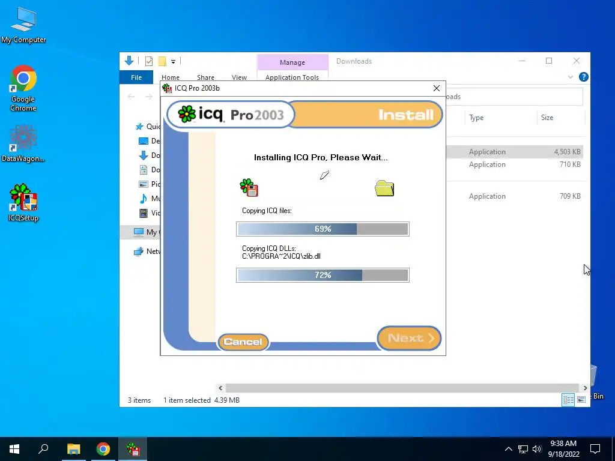This screenshot has height=461, width=615.
Task: Select the My Computer desktop icon
Action: click(x=23, y=25)
